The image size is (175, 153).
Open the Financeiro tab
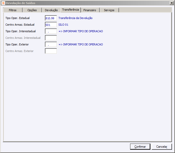pyautogui.click(x=90, y=10)
